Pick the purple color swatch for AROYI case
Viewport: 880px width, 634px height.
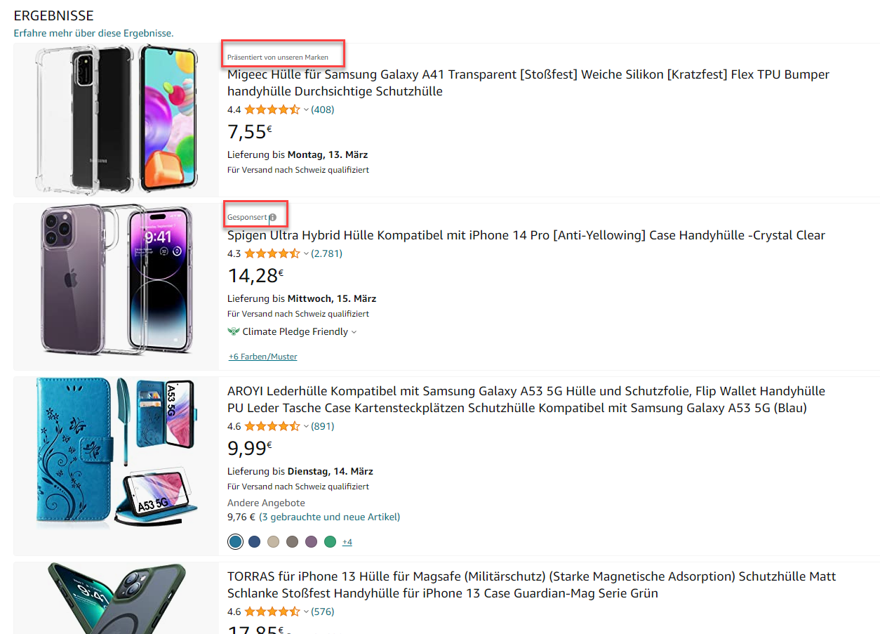(x=312, y=542)
